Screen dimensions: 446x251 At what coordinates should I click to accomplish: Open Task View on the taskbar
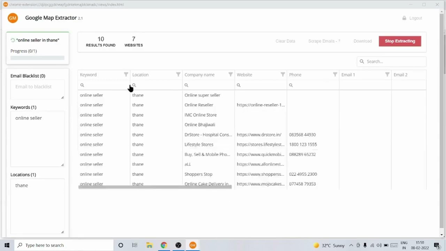(x=134, y=245)
